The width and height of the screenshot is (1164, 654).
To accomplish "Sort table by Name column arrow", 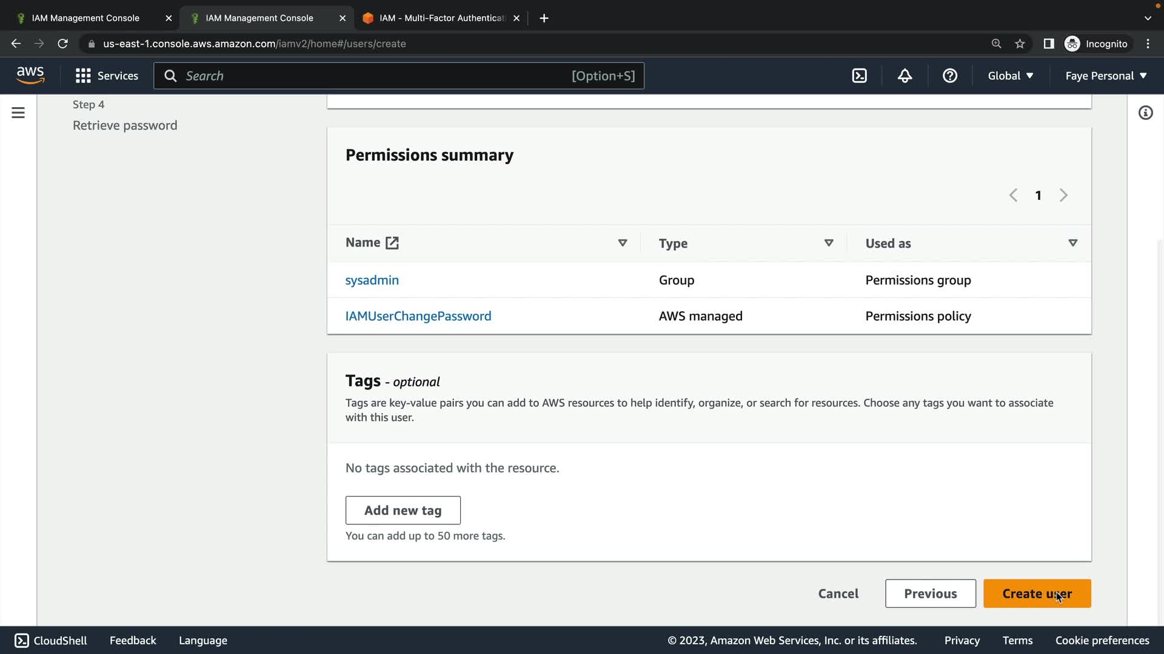I will click(x=622, y=243).
